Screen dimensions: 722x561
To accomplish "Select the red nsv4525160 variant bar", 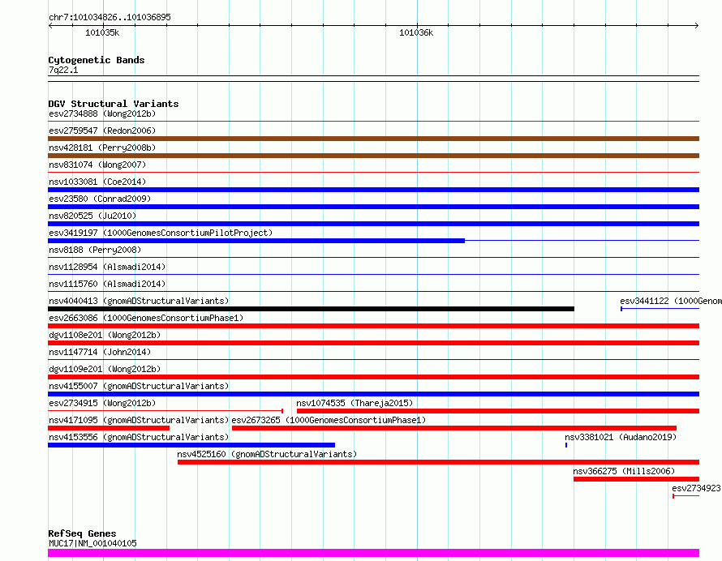I will [438, 462].
